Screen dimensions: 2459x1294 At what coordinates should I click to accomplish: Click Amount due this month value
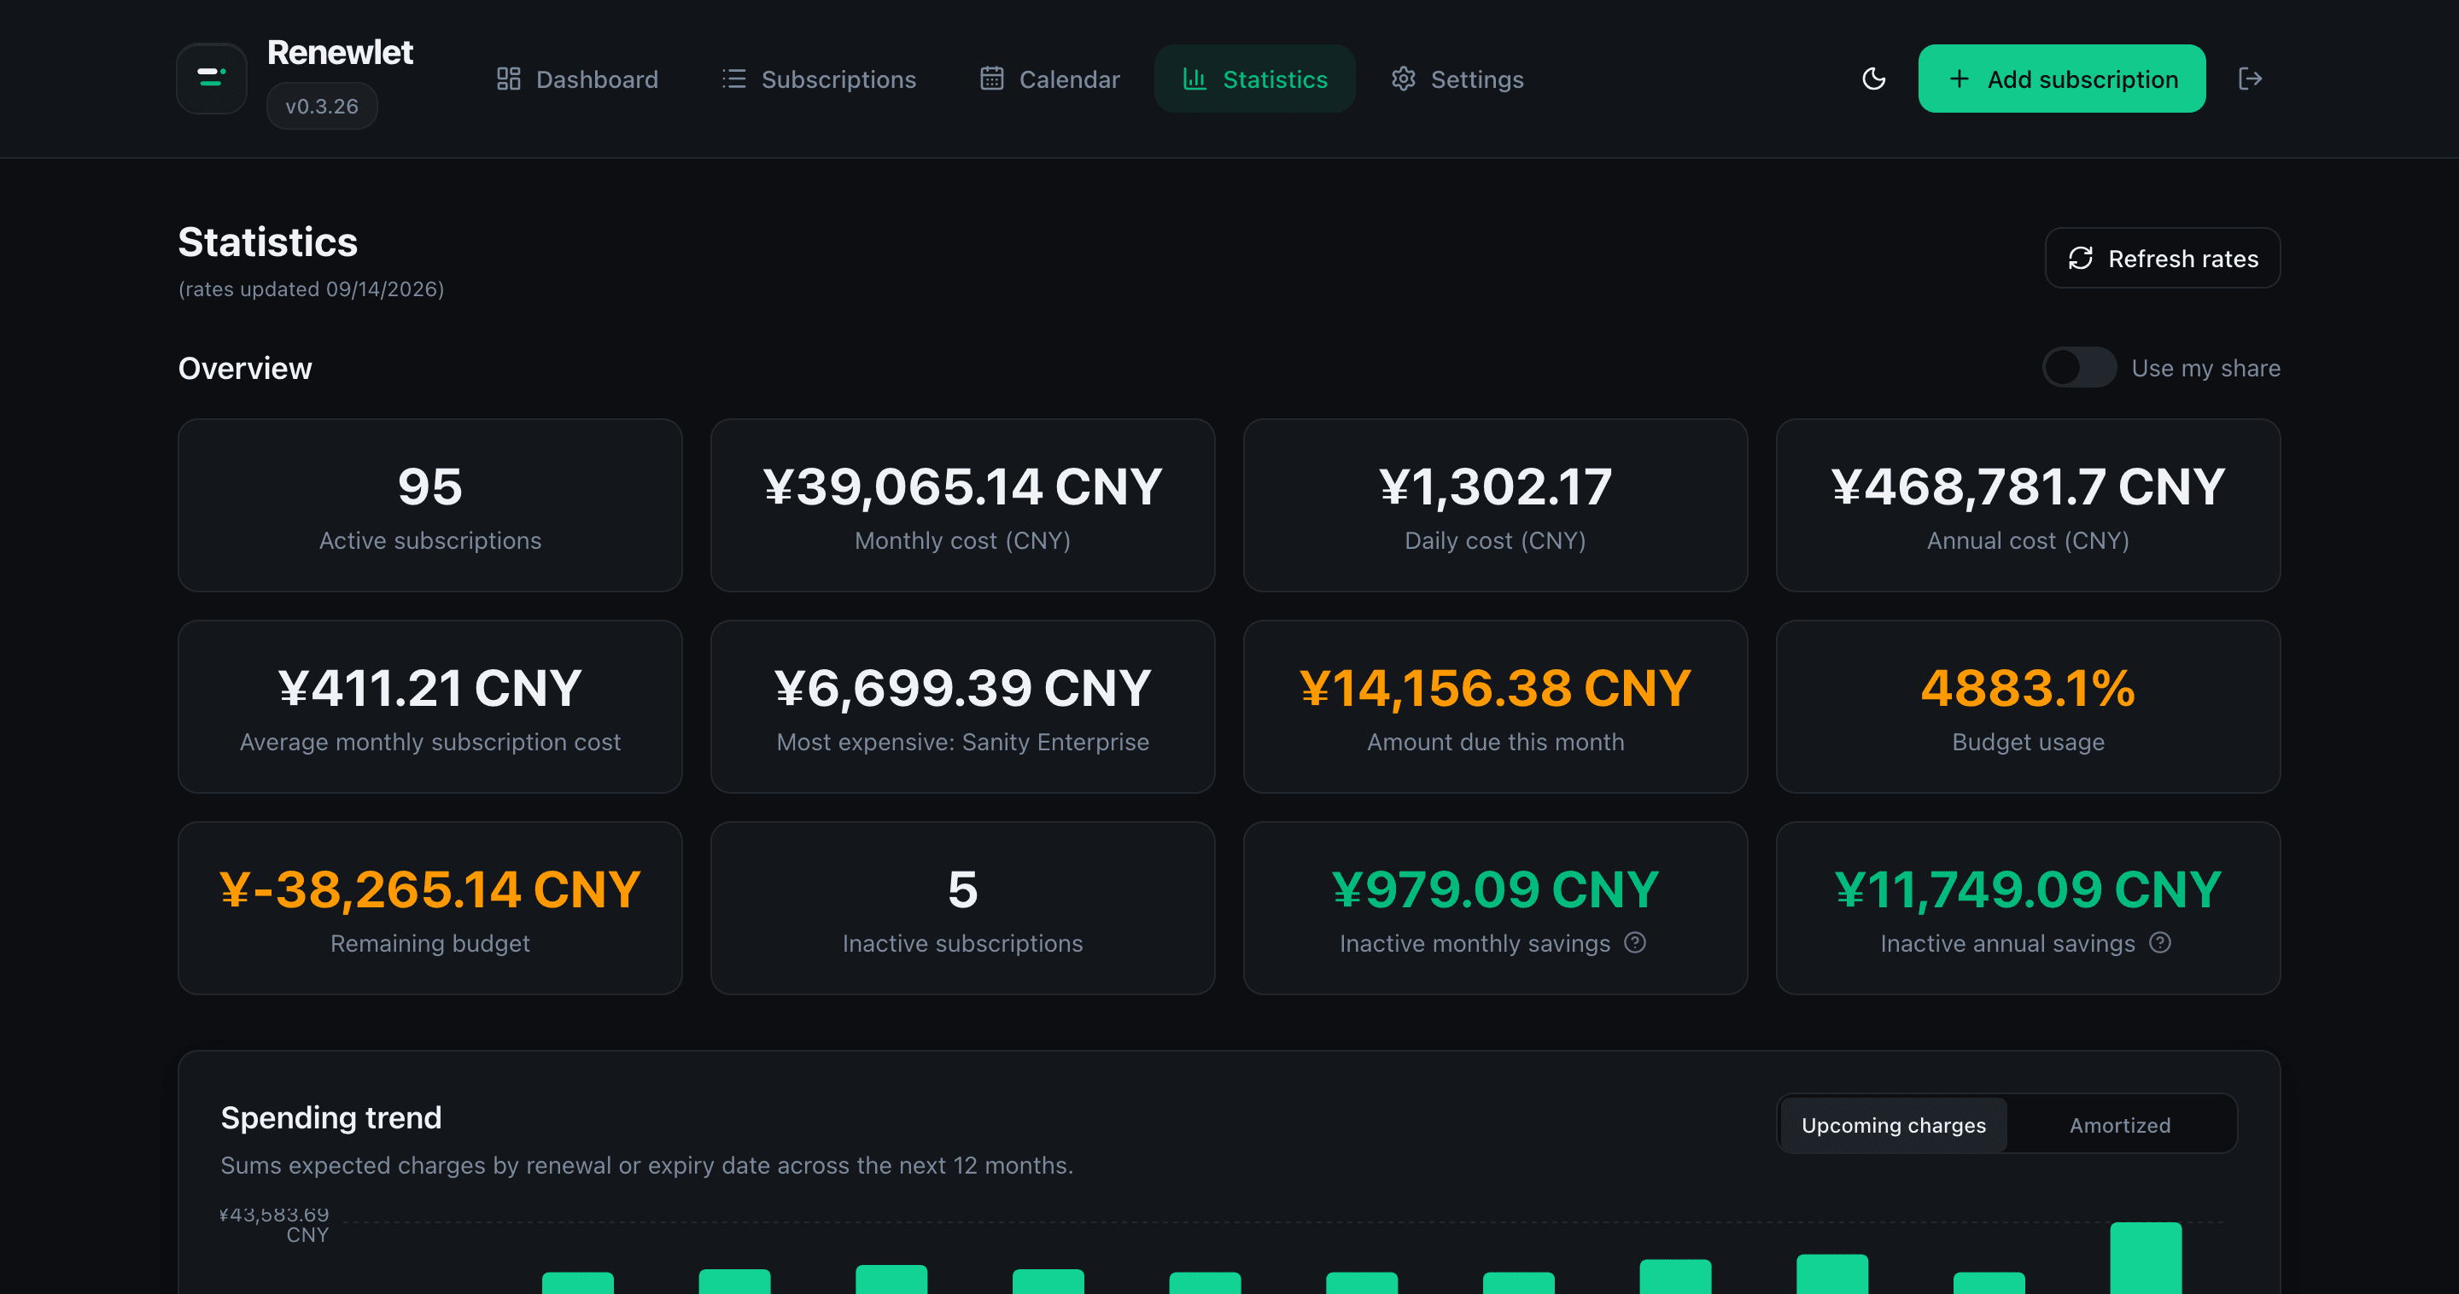[x=1495, y=688]
